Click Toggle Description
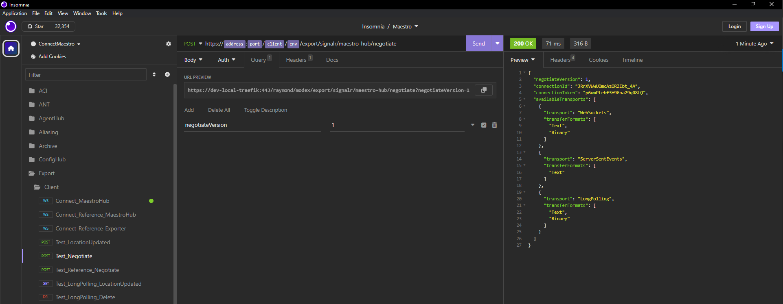The height and width of the screenshot is (304, 783). (265, 110)
